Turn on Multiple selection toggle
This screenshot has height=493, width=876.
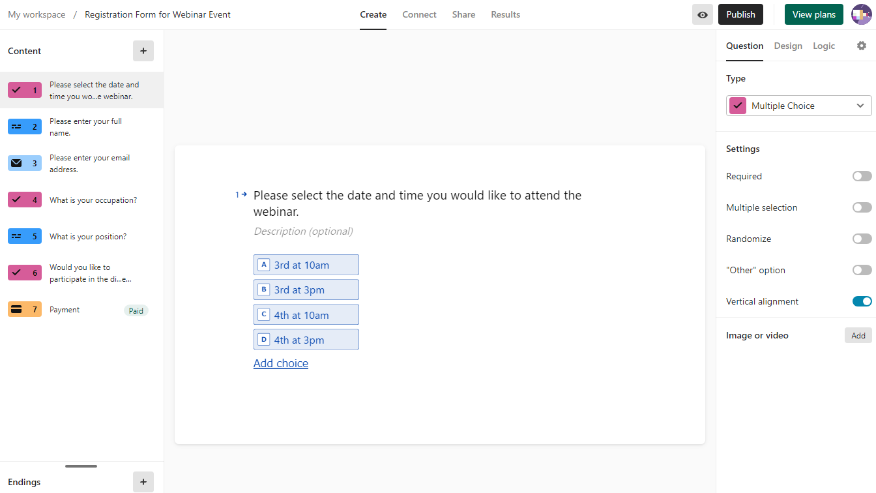point(862,207)
